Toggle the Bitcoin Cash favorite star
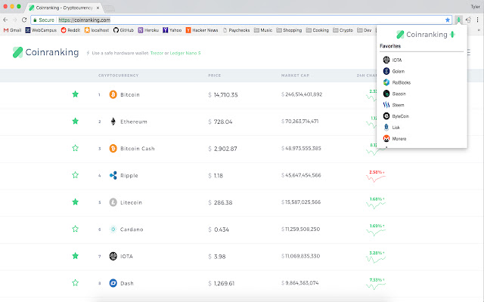 [x=76, y=148]
